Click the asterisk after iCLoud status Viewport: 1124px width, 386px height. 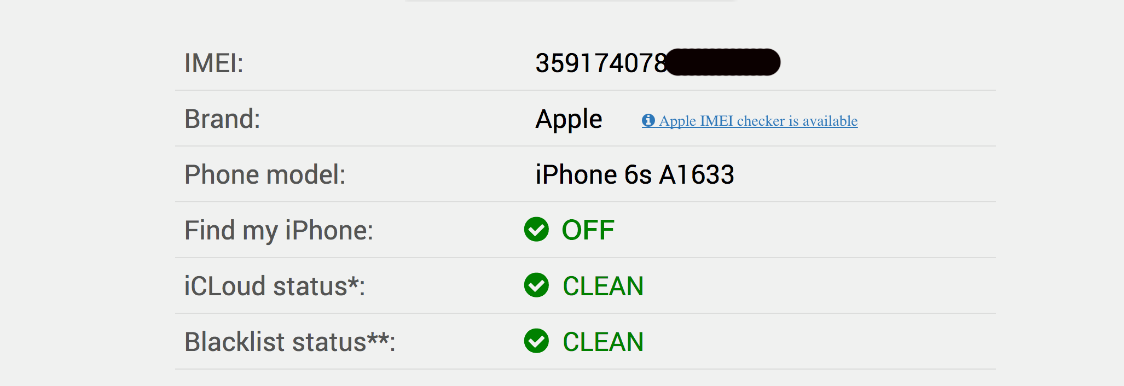click(354, 282)
